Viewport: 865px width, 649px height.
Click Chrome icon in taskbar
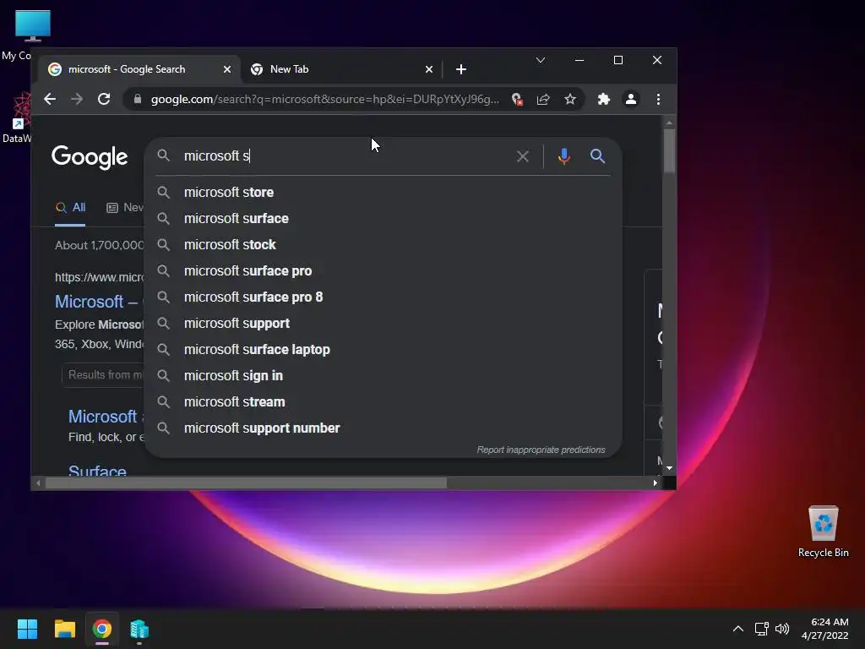click(x=102, y=629)
